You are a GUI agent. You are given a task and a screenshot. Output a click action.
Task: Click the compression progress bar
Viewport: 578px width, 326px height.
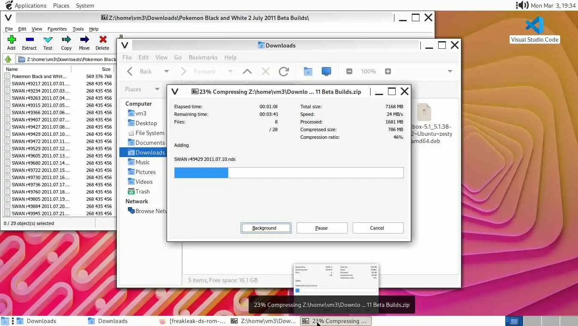[289, 172]
